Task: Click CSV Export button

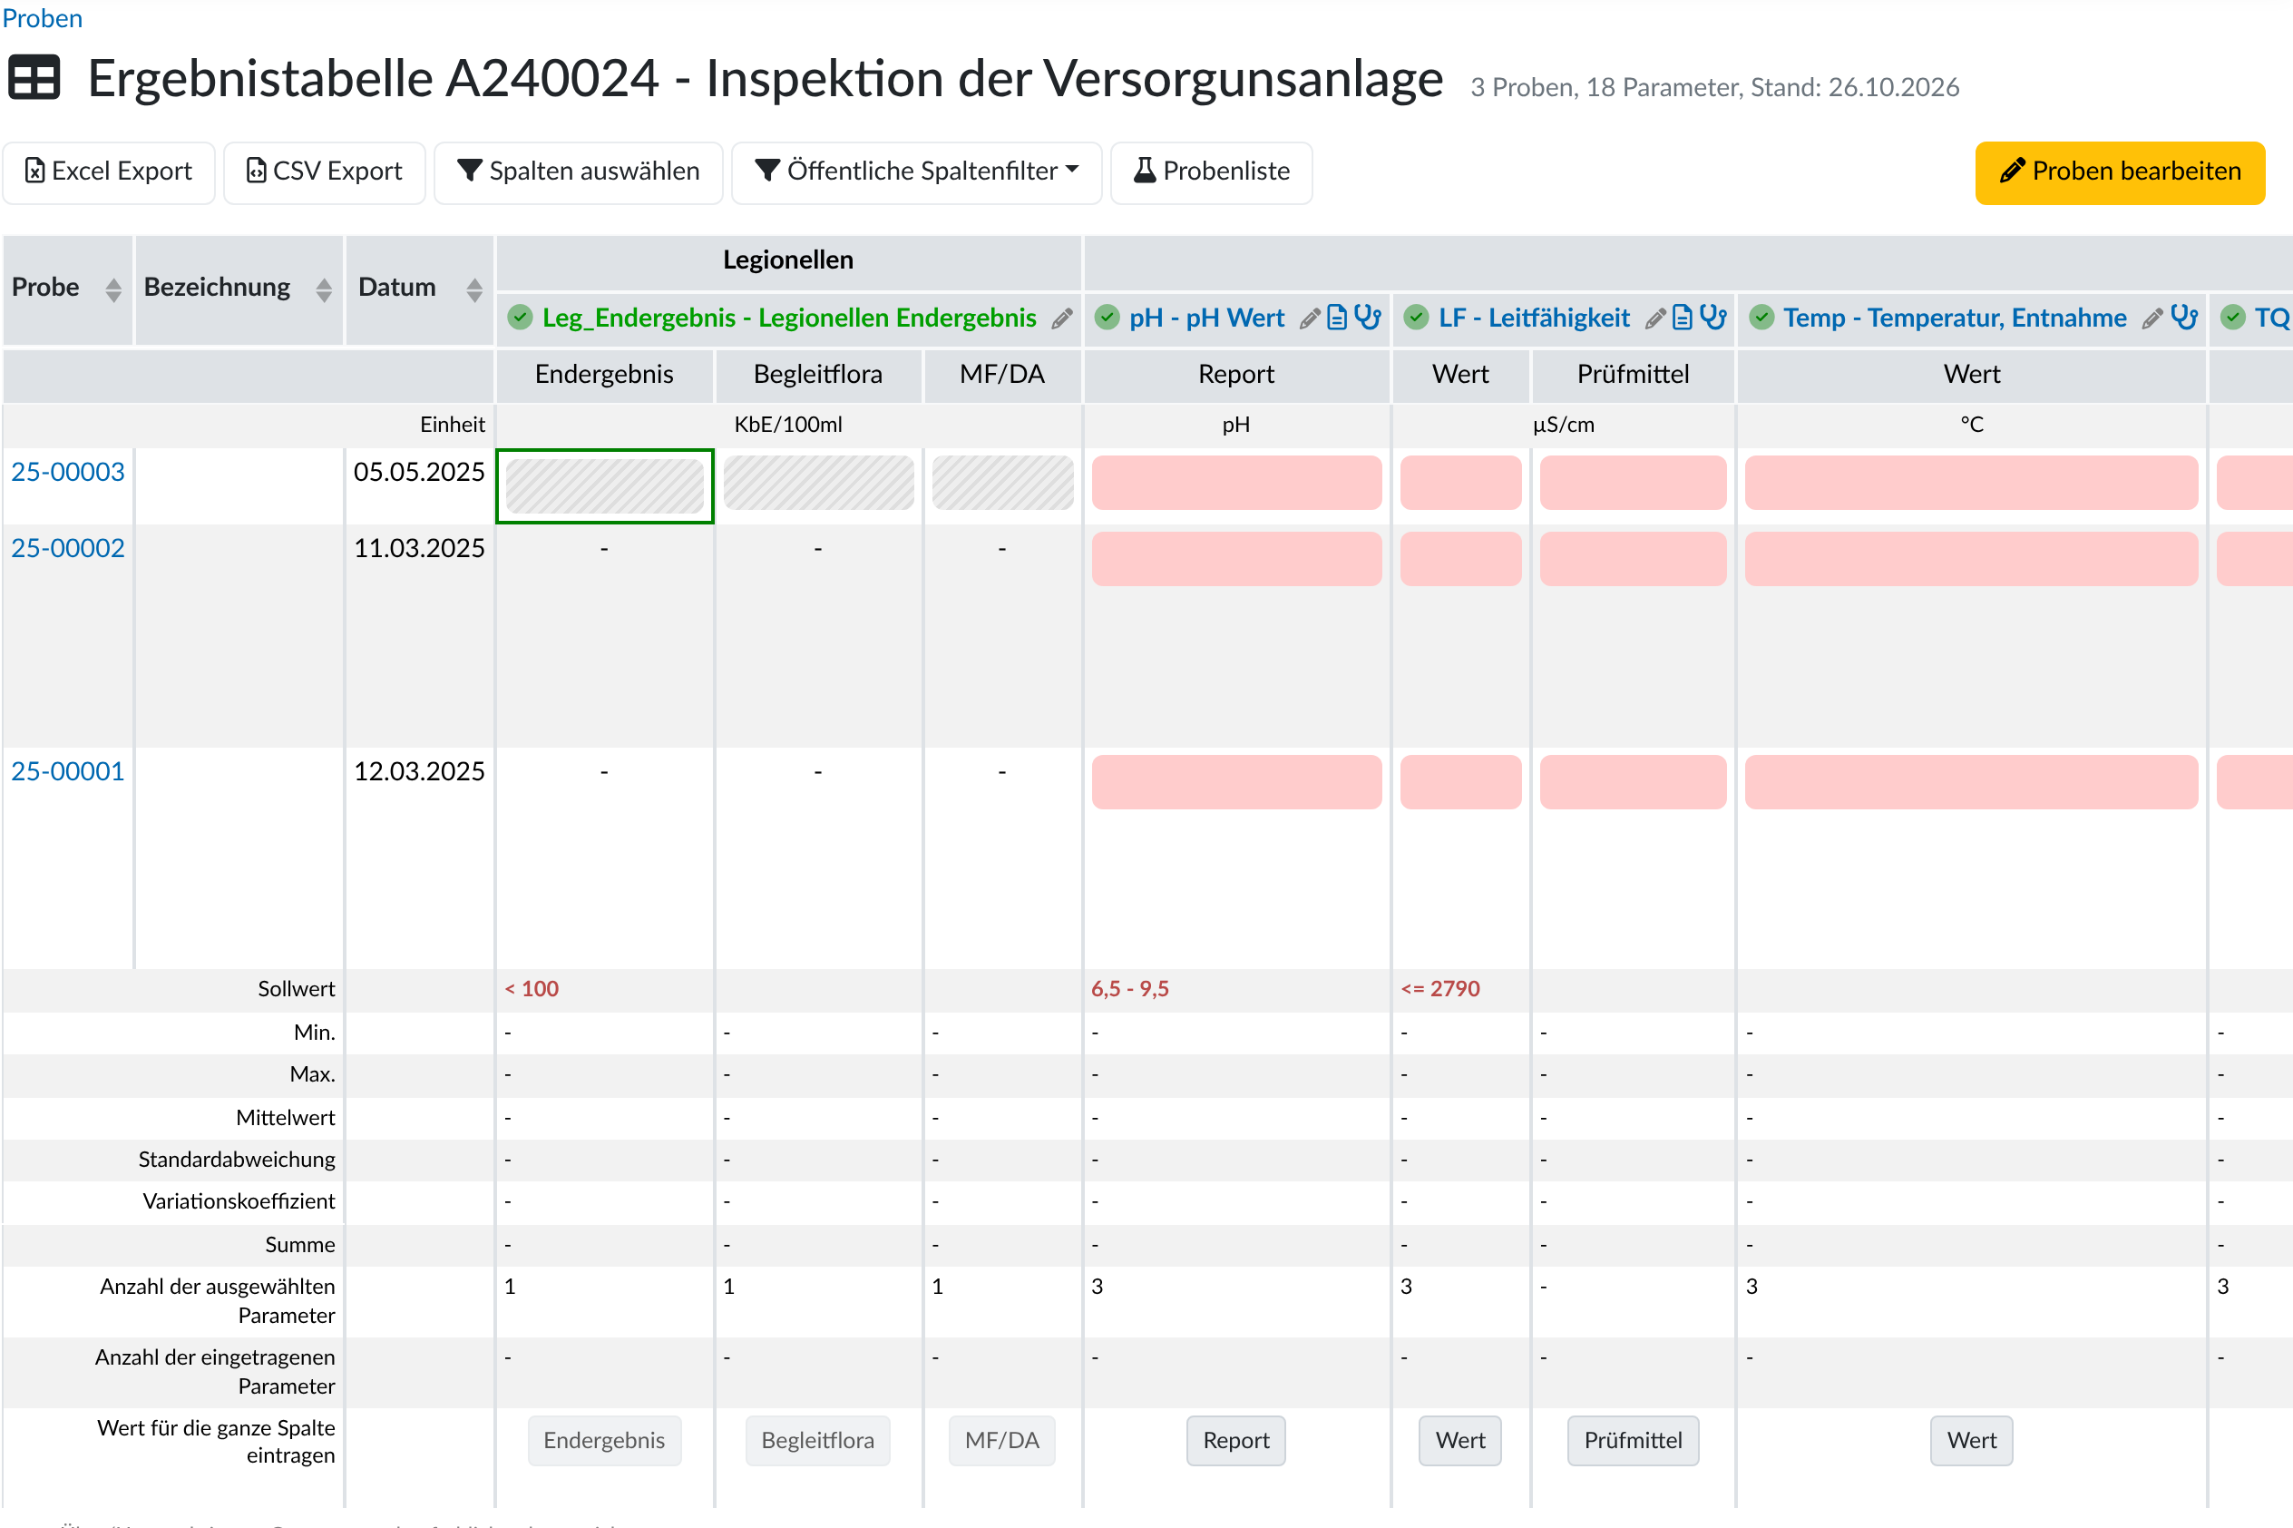Action: tap(325, 172)
